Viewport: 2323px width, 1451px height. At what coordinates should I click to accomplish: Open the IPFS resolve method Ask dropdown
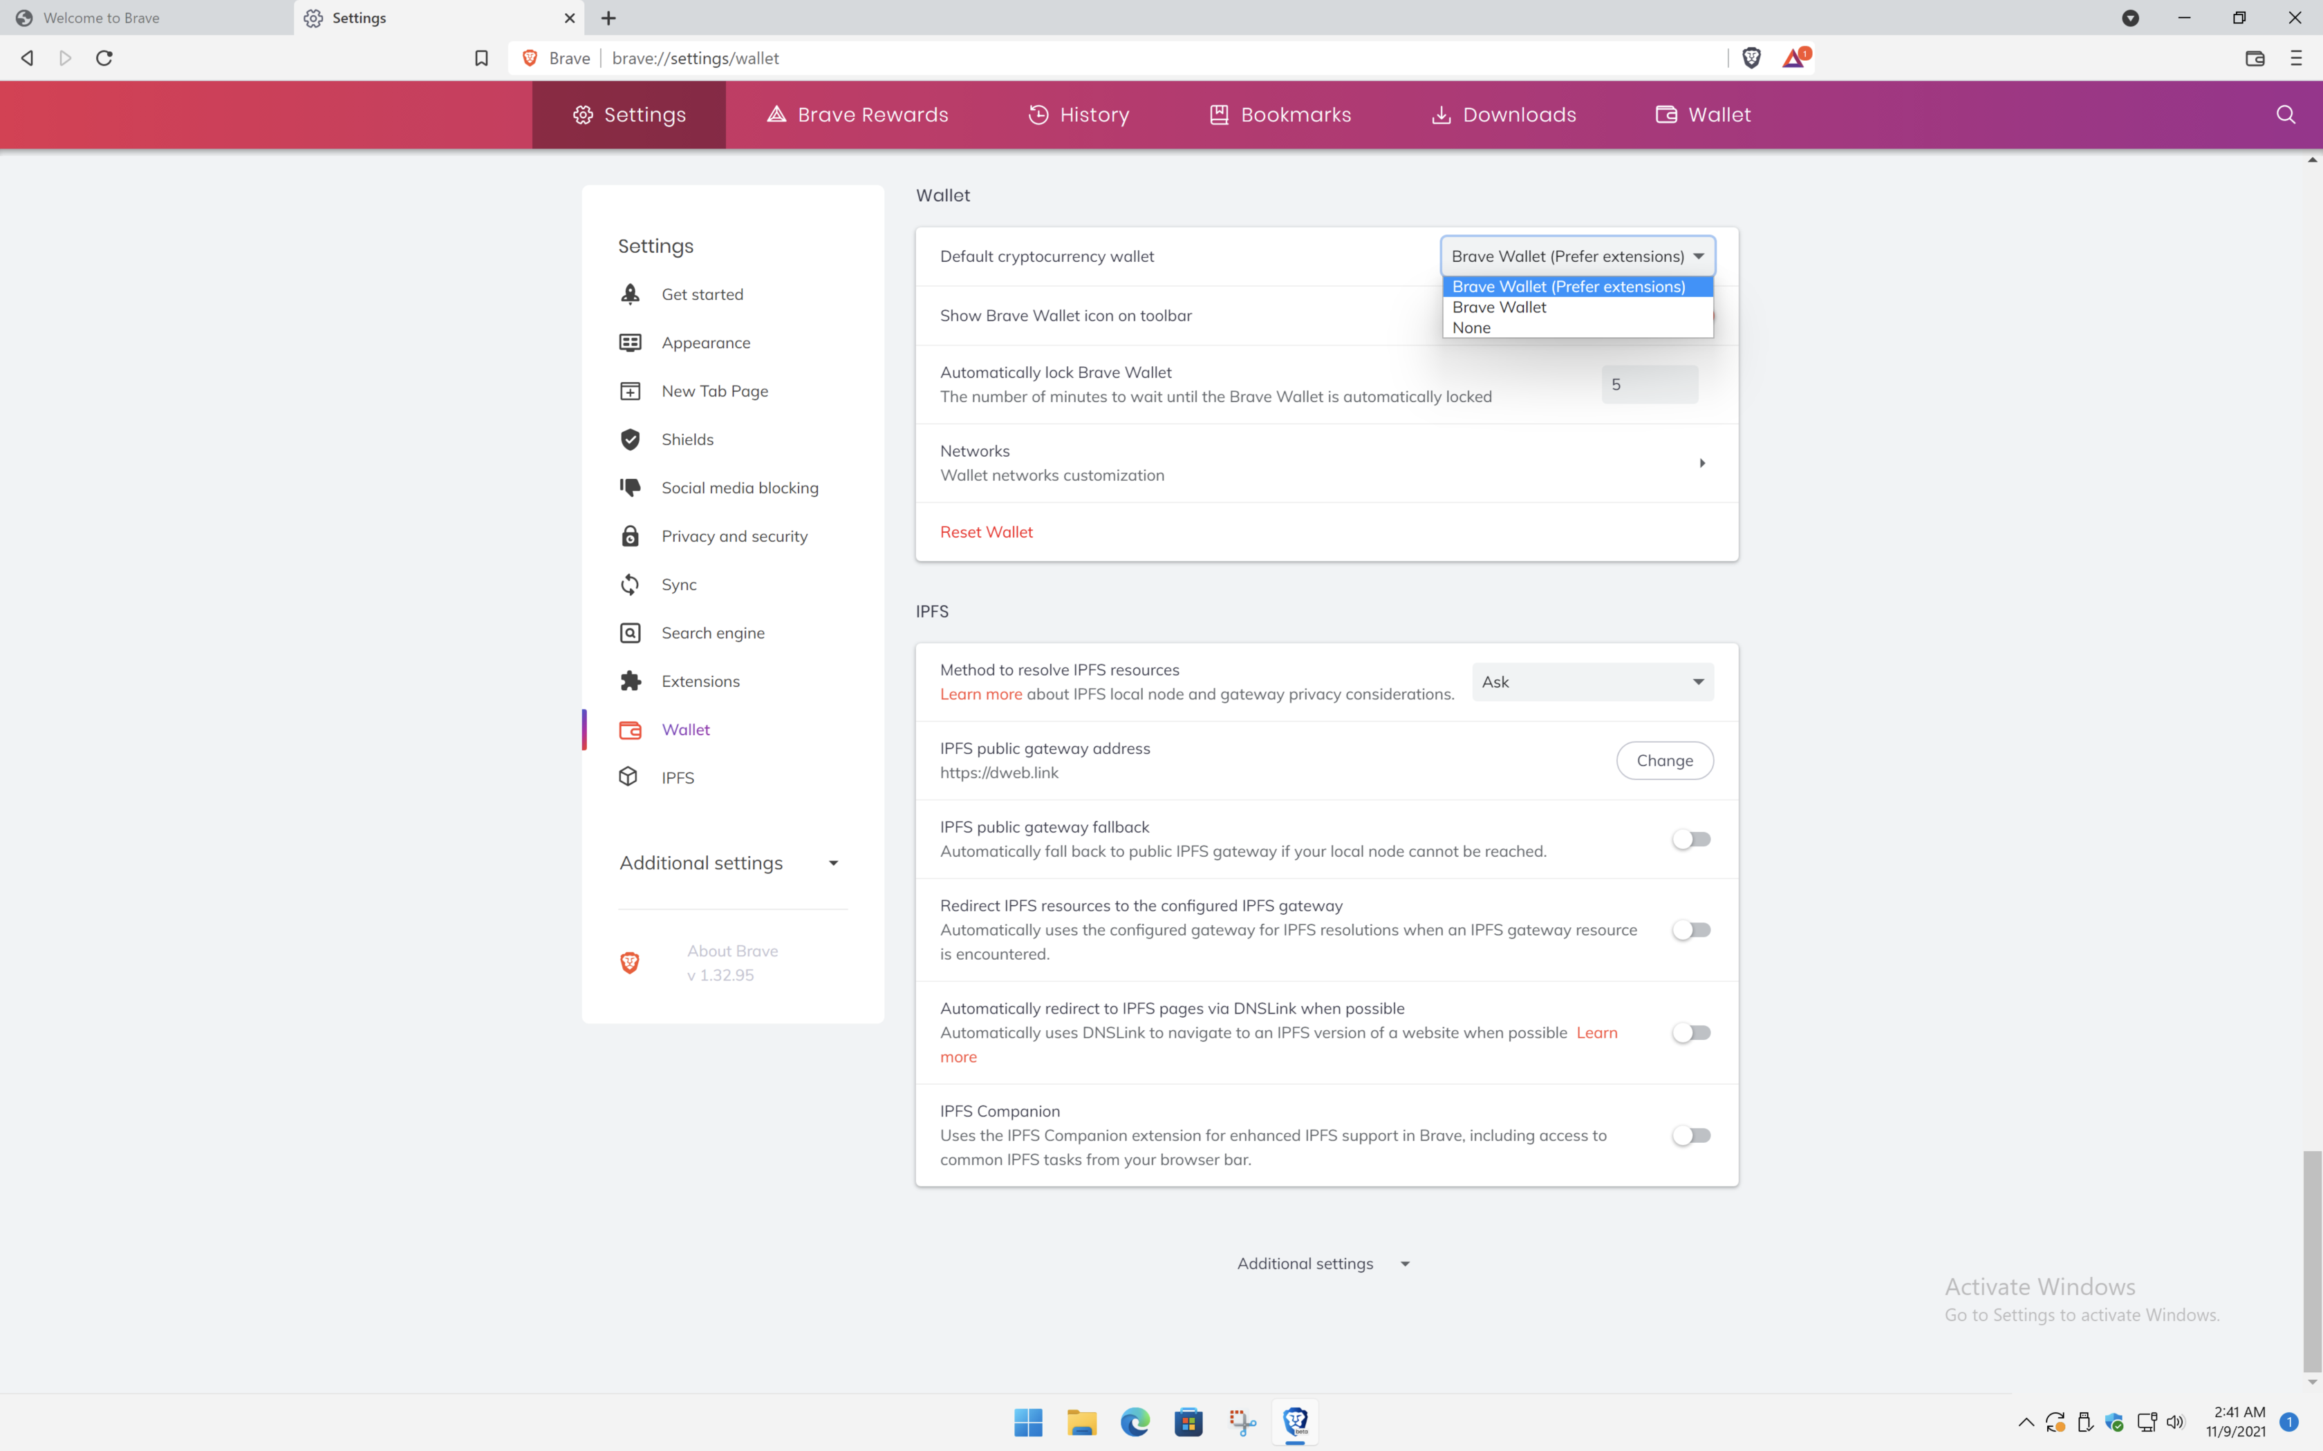tap(1592, 681)
